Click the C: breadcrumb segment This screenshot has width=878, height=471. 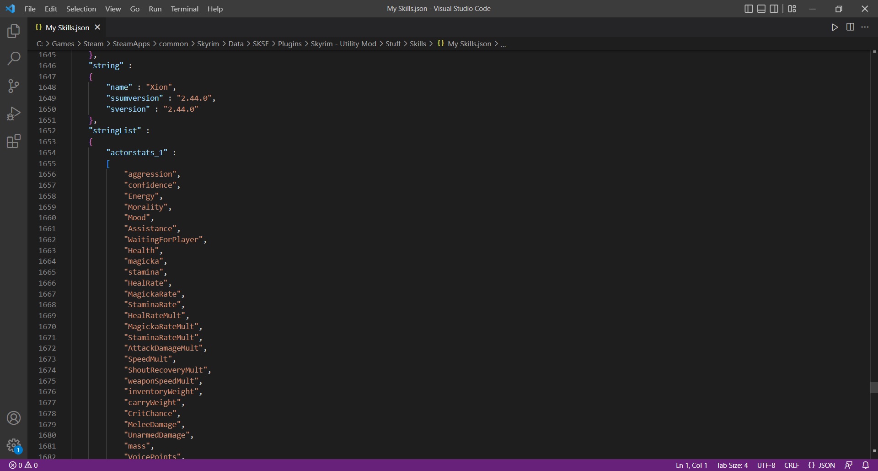pyautogui.click(x=40, y=43)
